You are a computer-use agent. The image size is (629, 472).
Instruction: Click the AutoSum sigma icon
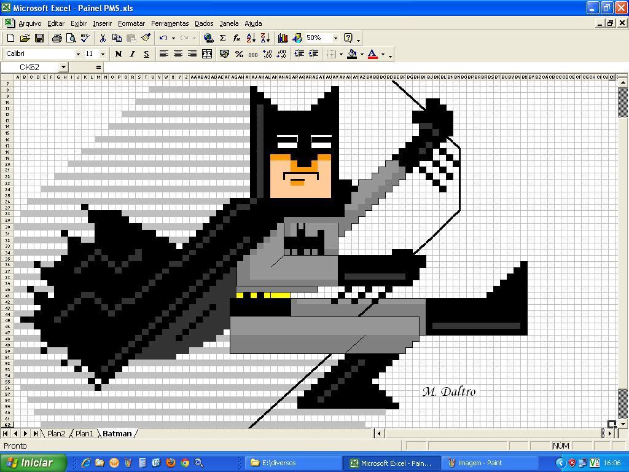click(222, 38)
